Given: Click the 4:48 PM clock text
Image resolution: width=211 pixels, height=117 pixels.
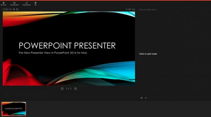Looking at the screenshot, I should 130,10.
